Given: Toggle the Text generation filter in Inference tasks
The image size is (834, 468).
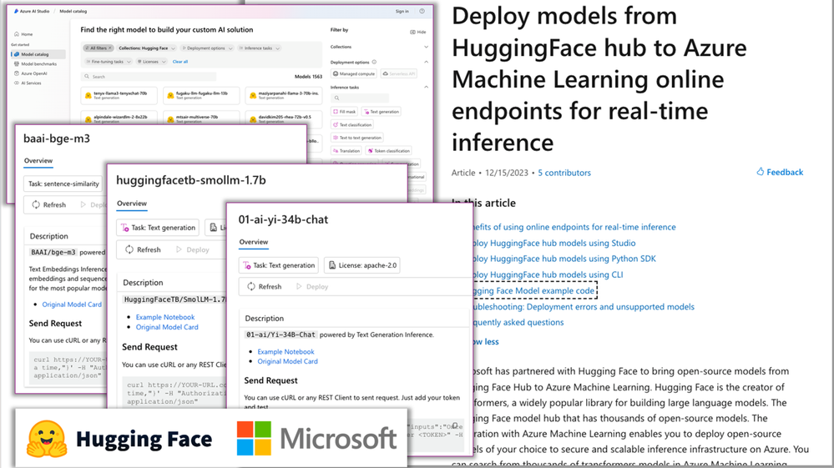Looking at the screenshot, I should (x=382, y=112).
